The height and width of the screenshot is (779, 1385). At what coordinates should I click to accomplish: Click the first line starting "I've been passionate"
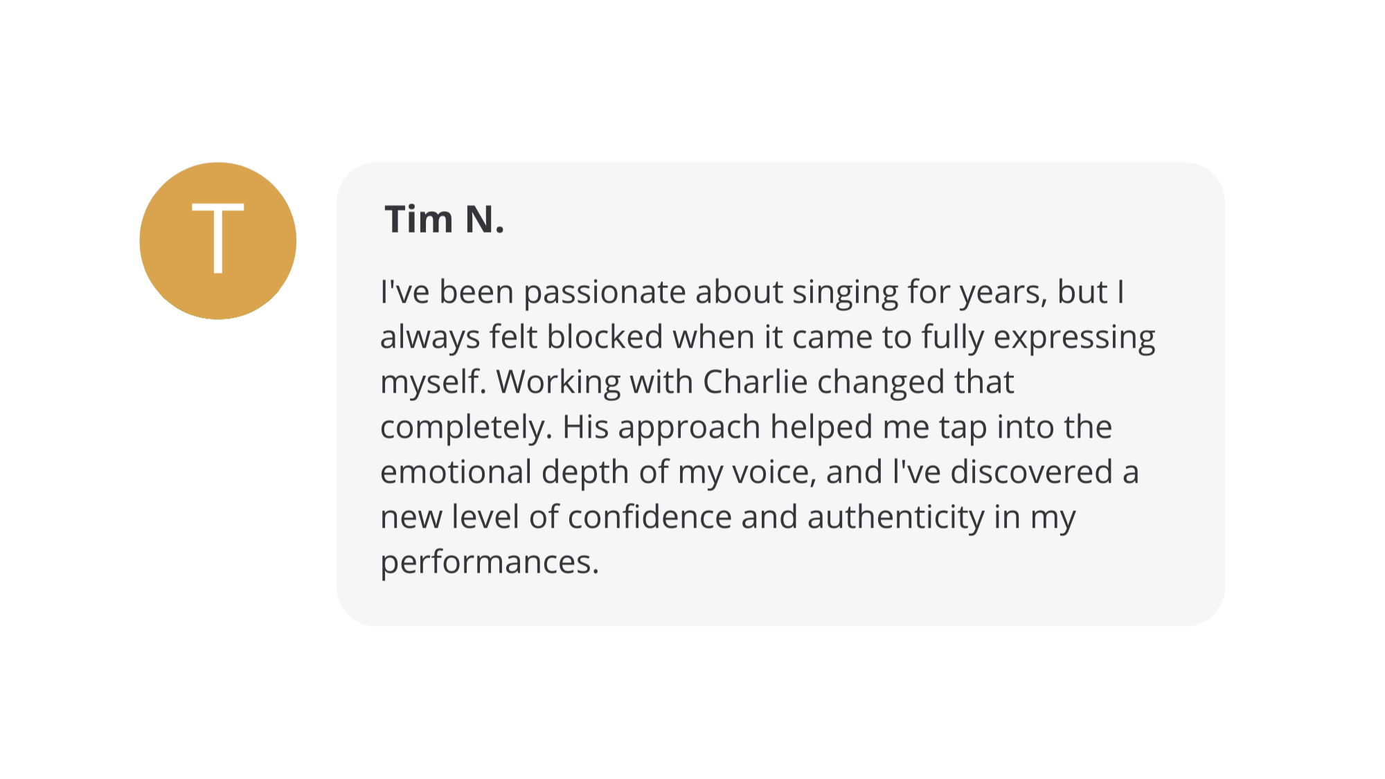click(751, 292)
